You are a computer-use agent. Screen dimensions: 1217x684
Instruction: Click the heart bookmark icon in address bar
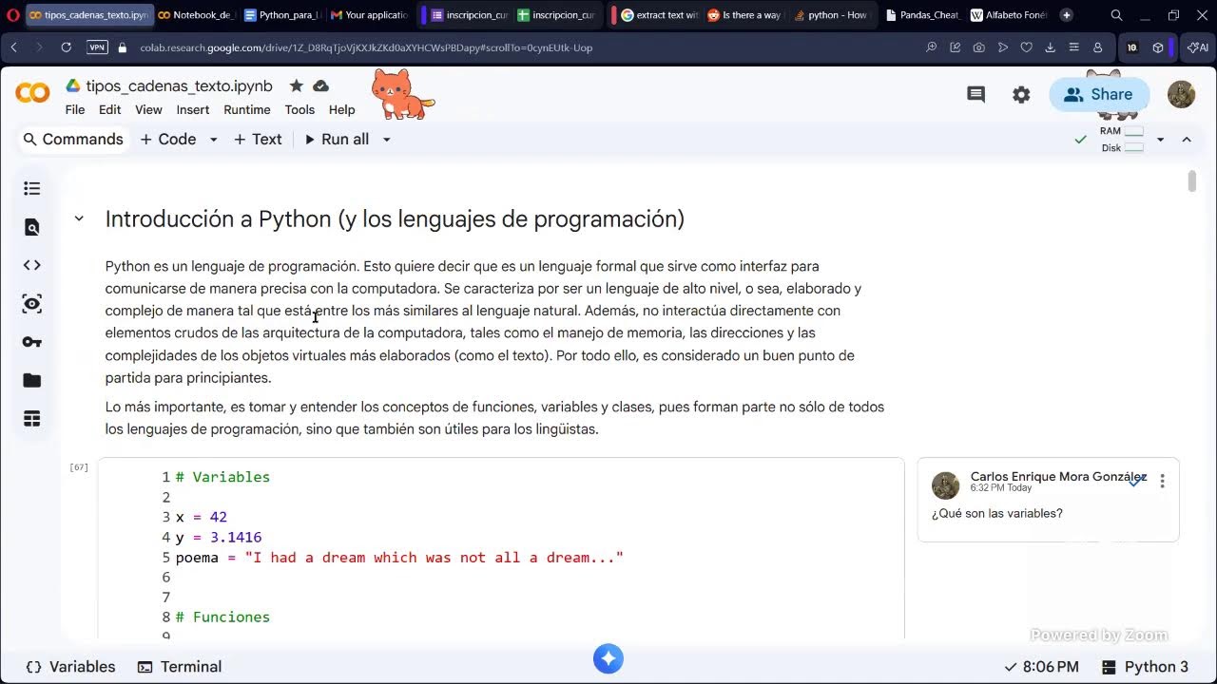(x=1026, y=47)
